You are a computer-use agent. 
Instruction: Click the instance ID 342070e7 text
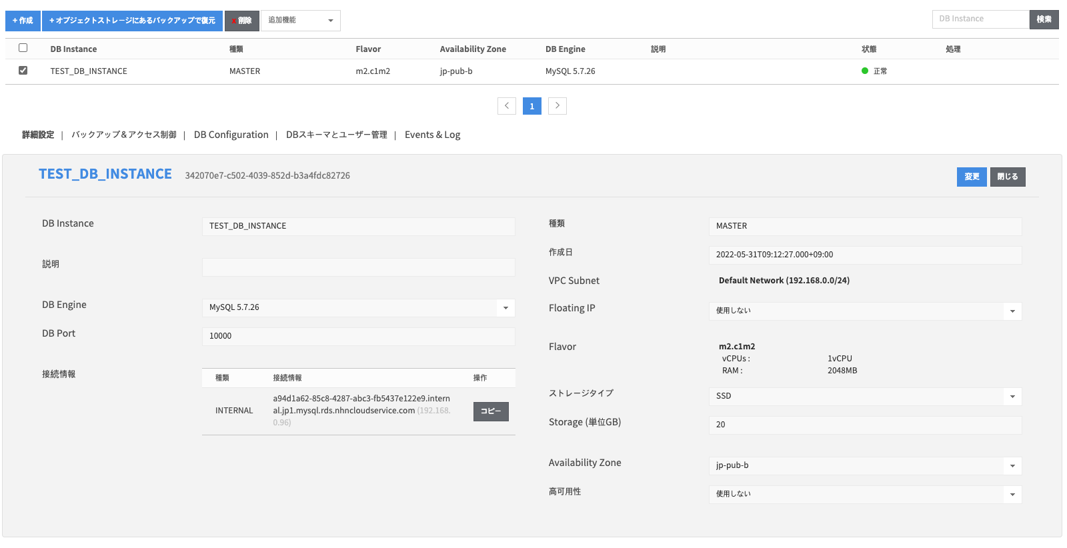point(267,175)
